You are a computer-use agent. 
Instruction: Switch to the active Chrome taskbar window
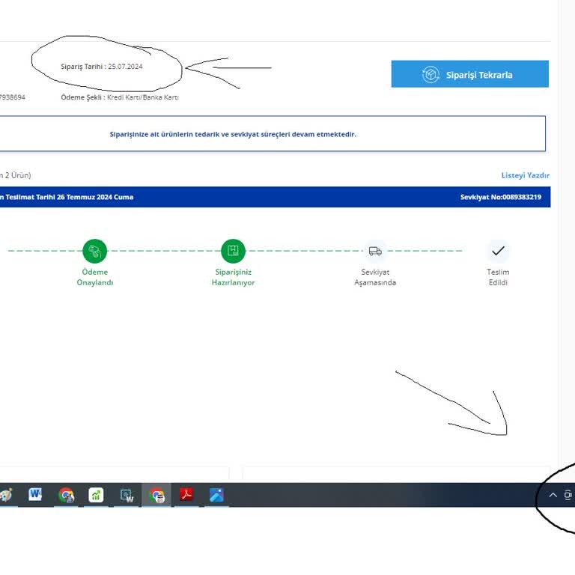[156, 495]
